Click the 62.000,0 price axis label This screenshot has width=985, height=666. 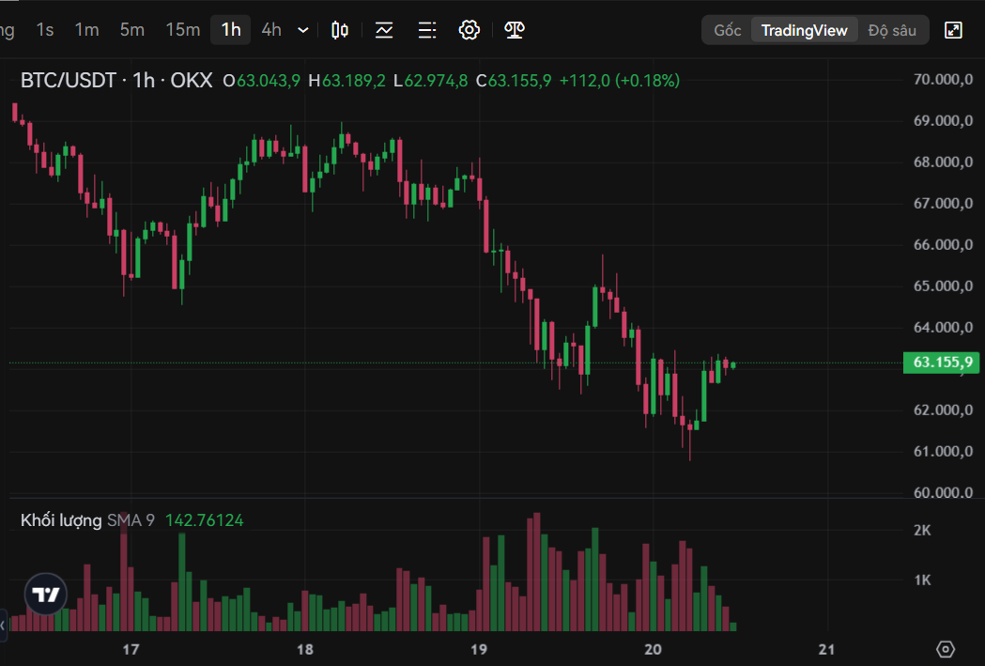(943, 410)
